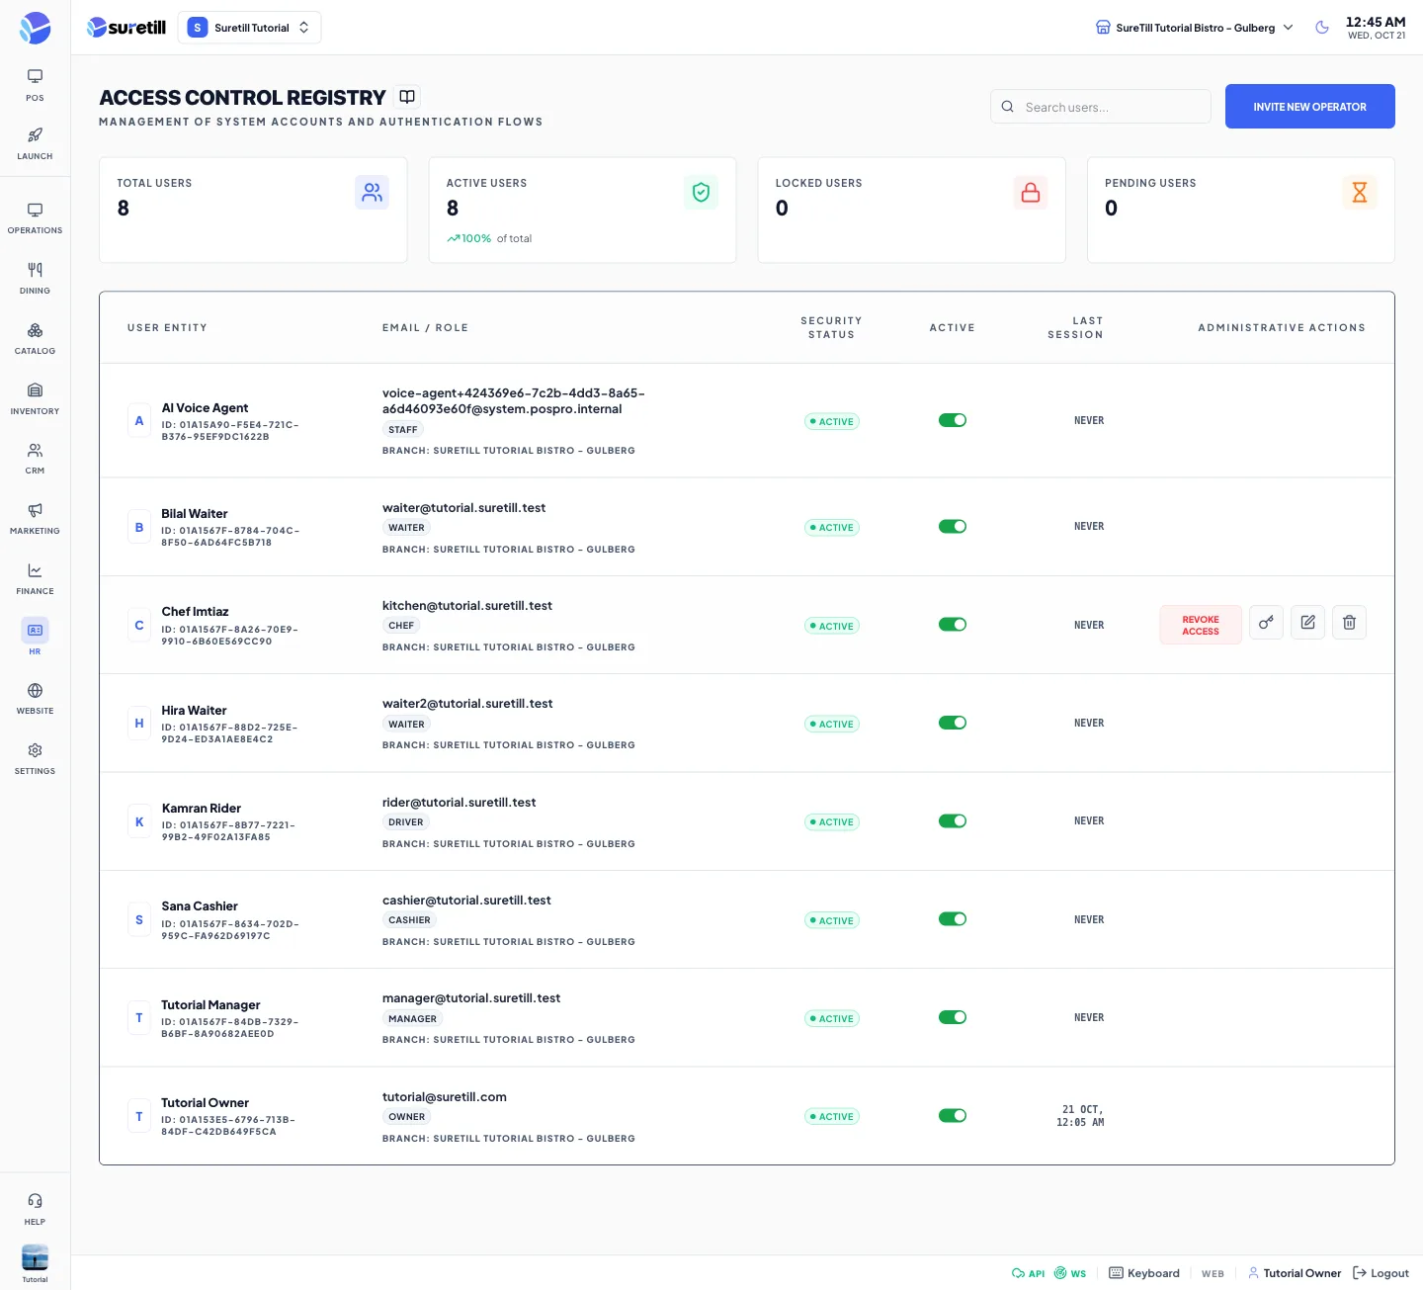This screenshot has width=1423, height=1290.
Task: Open the Tutorial Owner profile link
Action: (1295, 1273)
